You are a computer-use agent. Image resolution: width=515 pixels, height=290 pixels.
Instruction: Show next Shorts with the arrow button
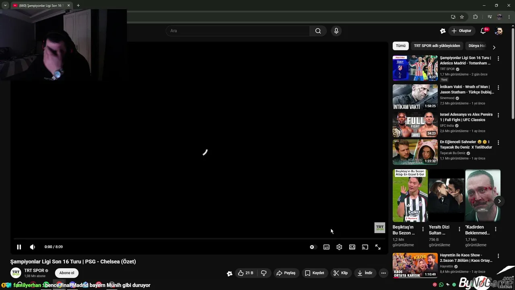coord(499,201)
